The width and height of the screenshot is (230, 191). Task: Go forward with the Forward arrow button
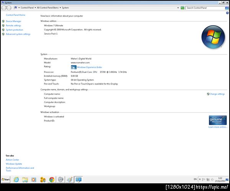pyautogui.click(x=9, y=8)
